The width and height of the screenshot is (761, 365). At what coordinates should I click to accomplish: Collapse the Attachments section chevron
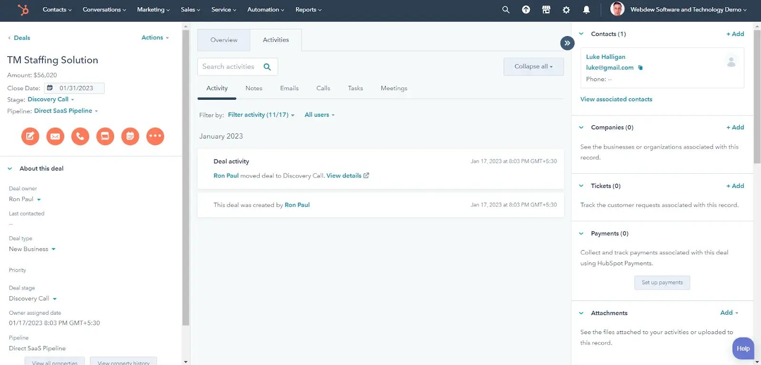(581, 313)
